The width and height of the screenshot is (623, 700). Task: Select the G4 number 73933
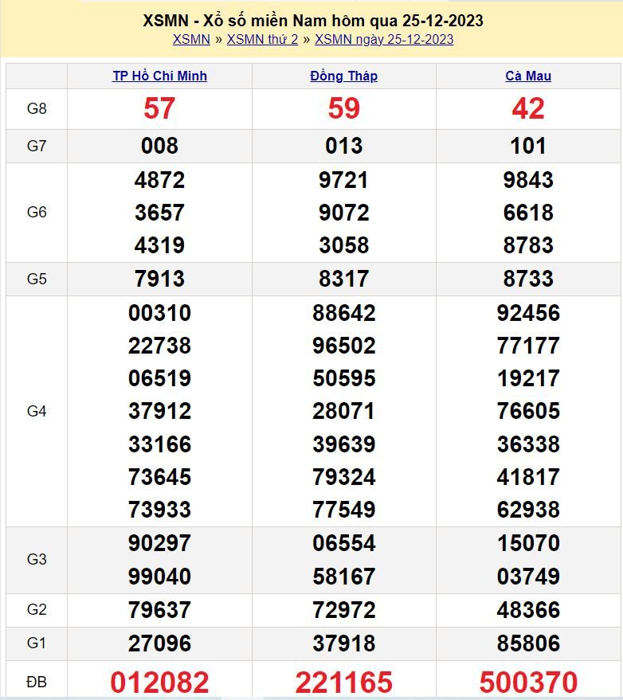[159, 510]
